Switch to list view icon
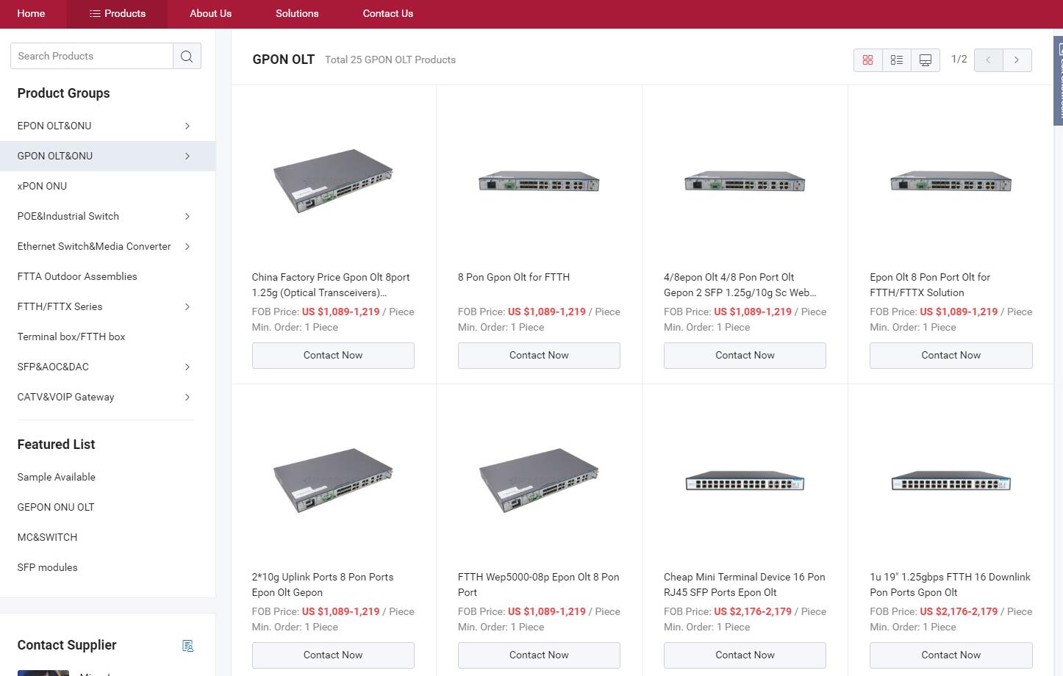The height and width of the screenshot is (676, 1063). point(897,60)
